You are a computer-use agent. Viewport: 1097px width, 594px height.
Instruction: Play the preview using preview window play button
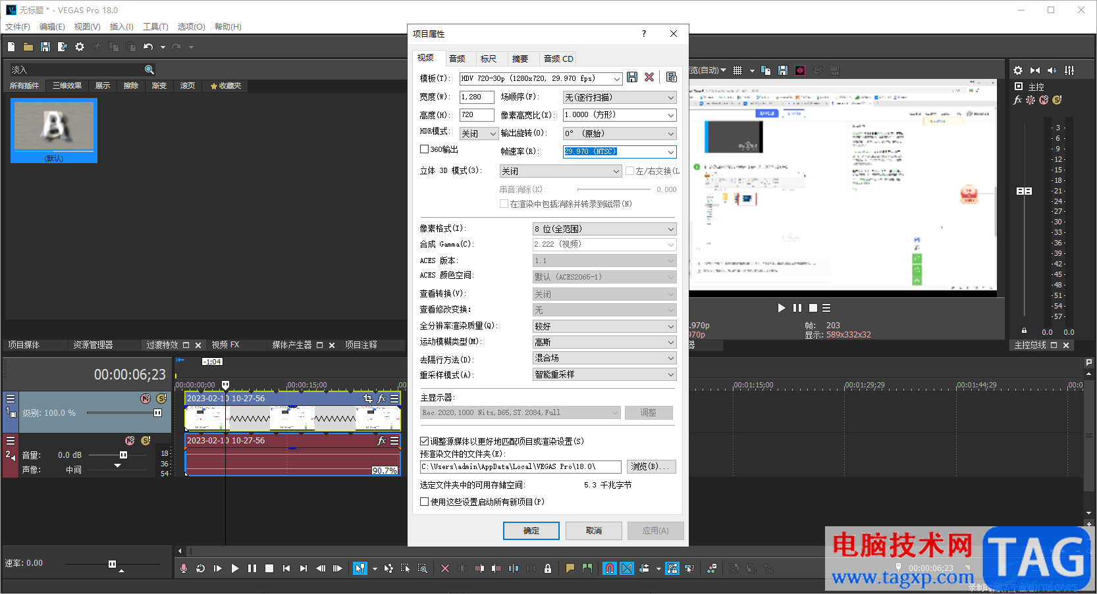pos(782,308)
